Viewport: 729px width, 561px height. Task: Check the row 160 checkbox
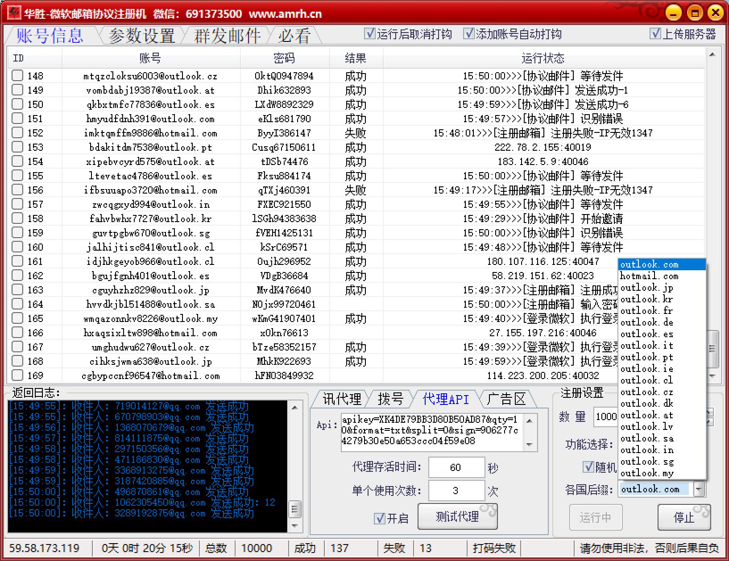(17, 247)
